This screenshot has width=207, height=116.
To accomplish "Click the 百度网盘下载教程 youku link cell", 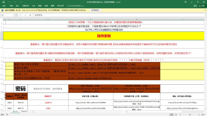I will pos(137,88).
